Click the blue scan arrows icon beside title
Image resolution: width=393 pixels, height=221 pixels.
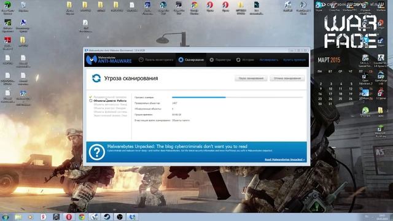click(96, 78)
